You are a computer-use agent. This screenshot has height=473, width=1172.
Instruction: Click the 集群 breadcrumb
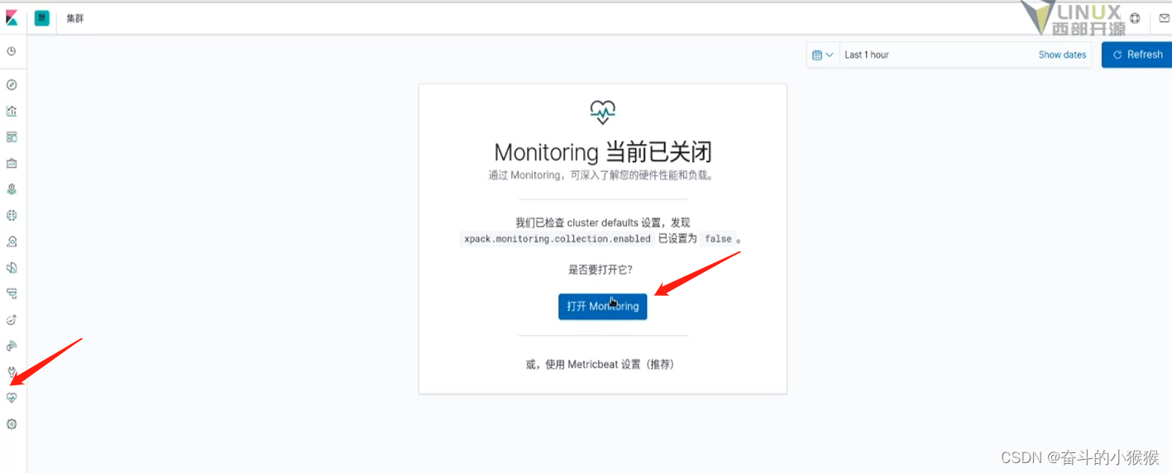[75, 18]
